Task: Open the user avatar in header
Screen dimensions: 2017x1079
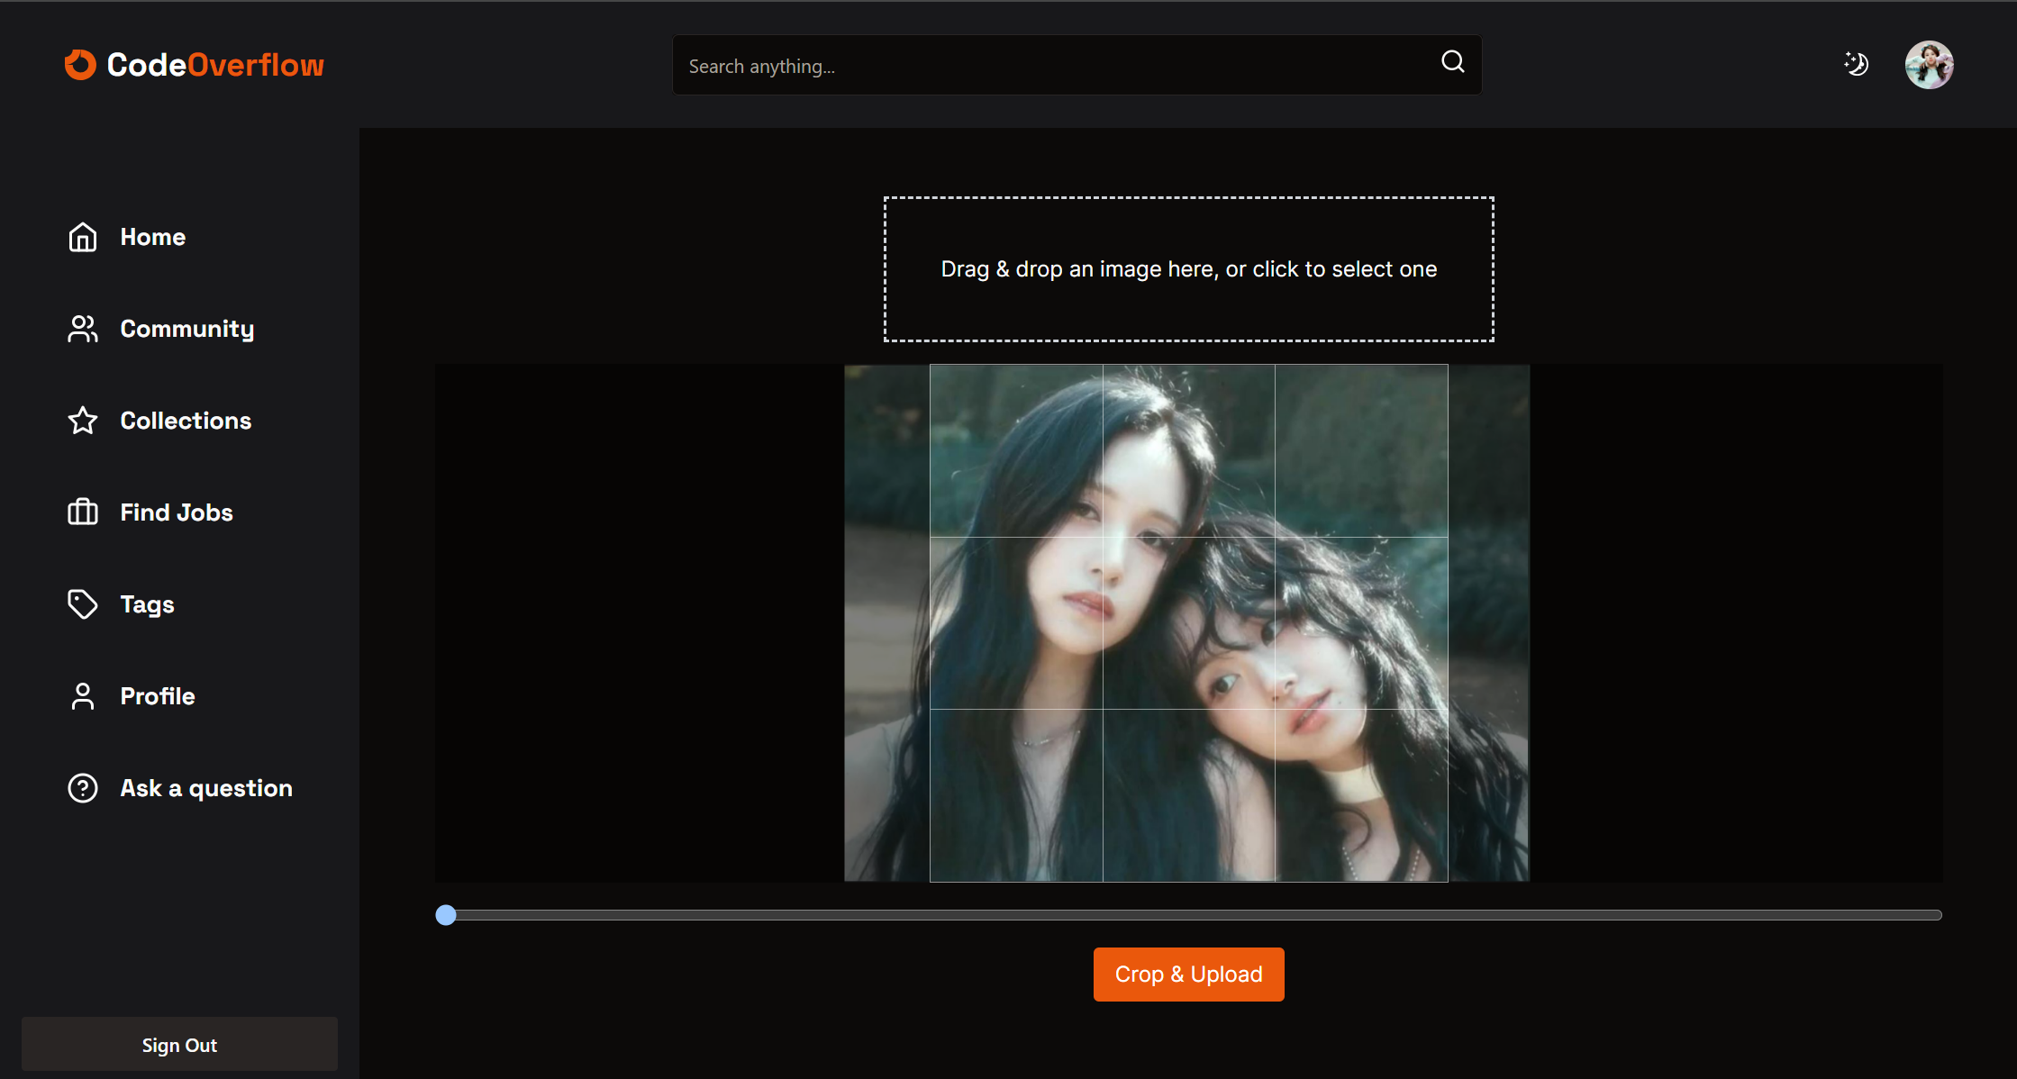Action: click(1929, 65)
